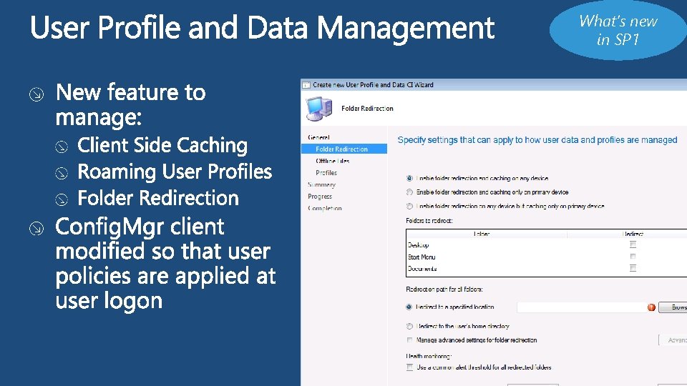Viewport: 687px width, 386px height.
Task: Click the red warning icon in path field
Action: [651, 307]
